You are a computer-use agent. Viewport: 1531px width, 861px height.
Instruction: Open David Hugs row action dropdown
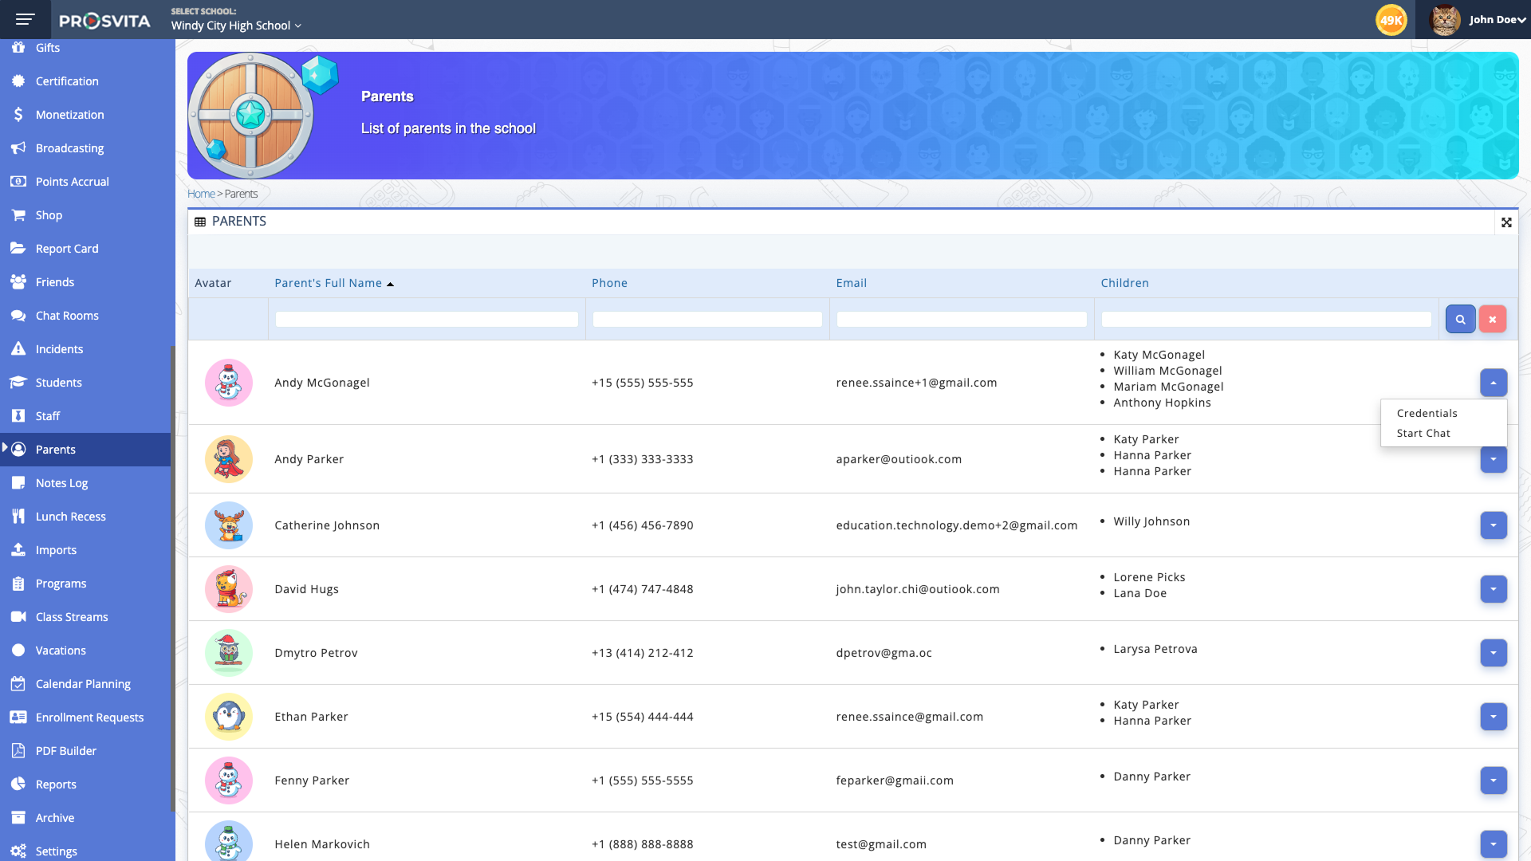click(1494, 589)
